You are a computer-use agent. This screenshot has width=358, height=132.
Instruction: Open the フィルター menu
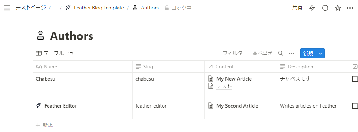235,53
